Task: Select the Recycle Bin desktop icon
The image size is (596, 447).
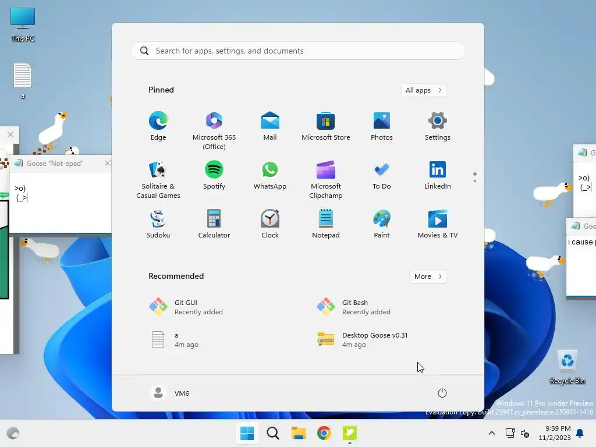Action: 567,367
